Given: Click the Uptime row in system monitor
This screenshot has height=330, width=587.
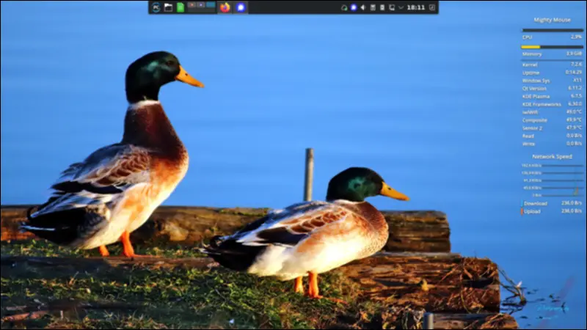Looking at the screenshot, I should (553, 73).
